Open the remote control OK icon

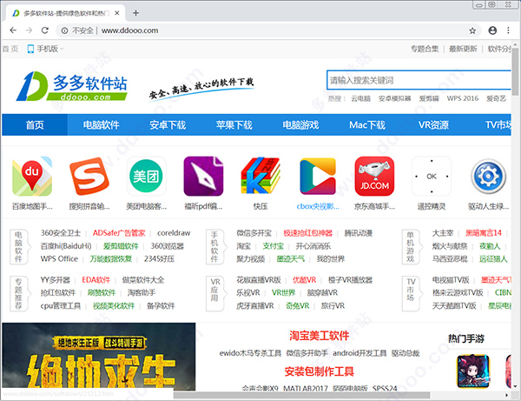tap(432, 176)
